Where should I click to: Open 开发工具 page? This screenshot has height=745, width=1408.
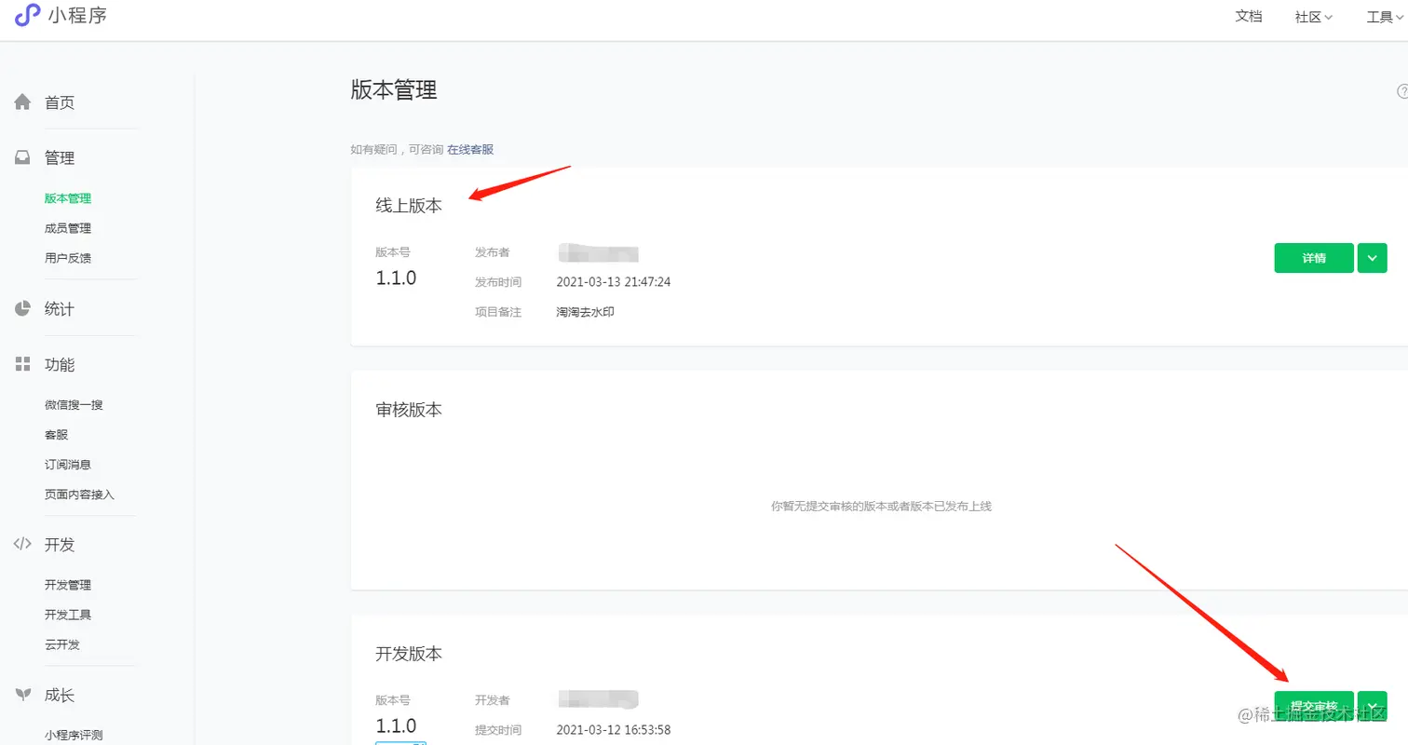coord(68,616)
